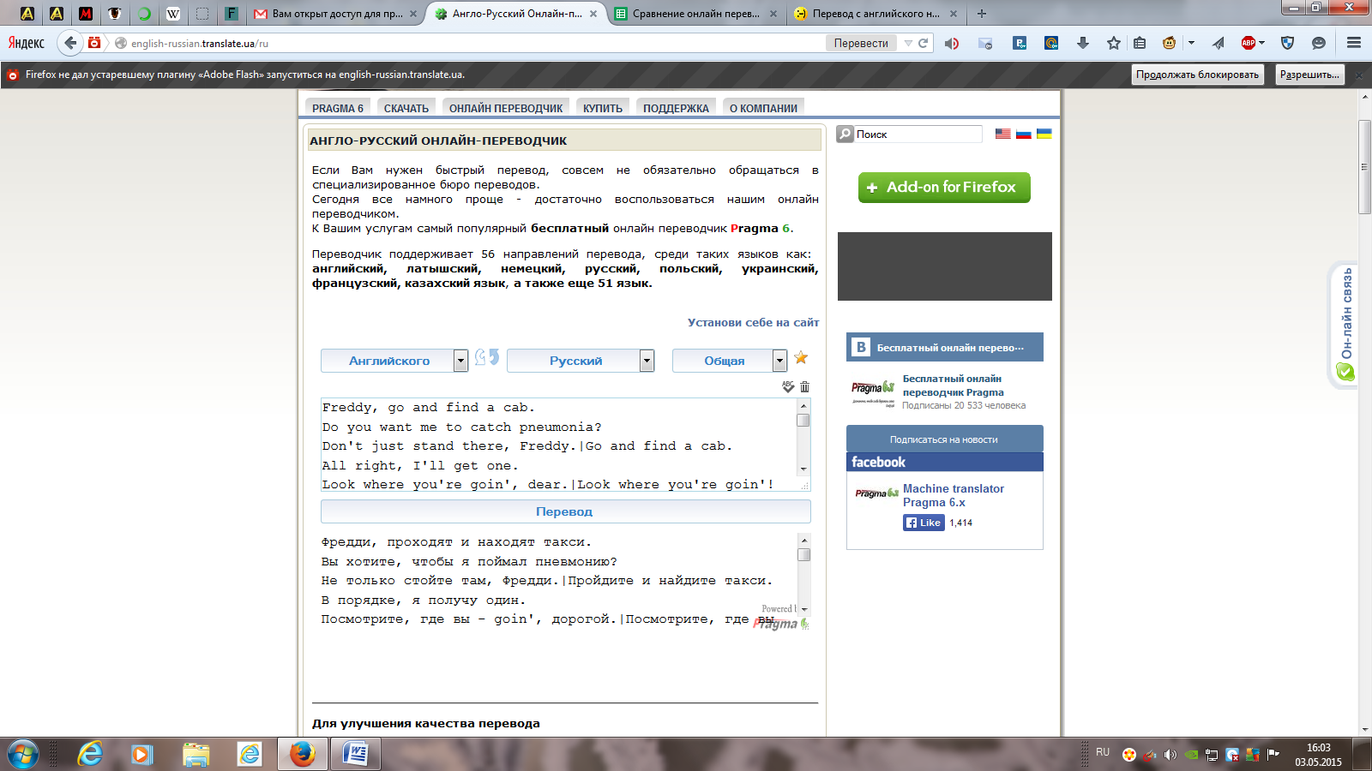Reload the page with the refresh icon

point(923,43)
